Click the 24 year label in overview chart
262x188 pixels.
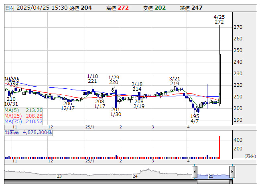pyautogui.click(x=135, y=176)
